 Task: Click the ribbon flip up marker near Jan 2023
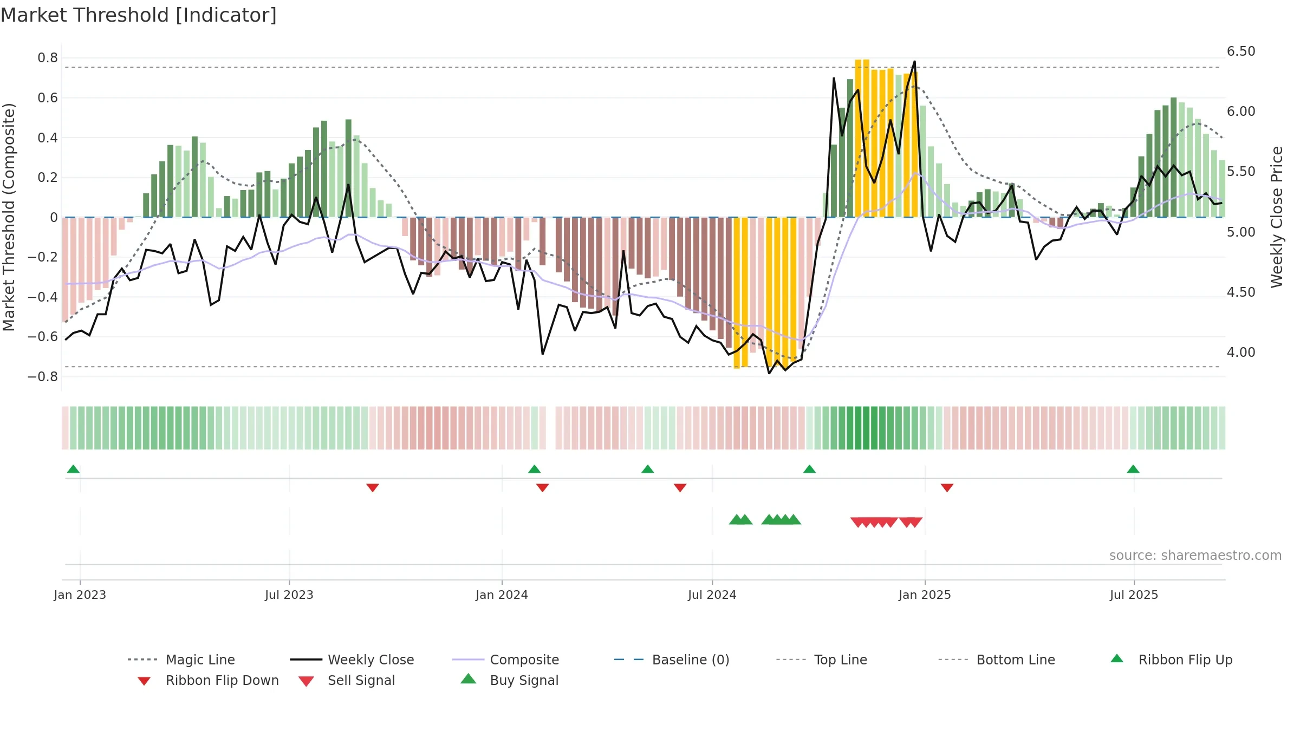[74, 469]
